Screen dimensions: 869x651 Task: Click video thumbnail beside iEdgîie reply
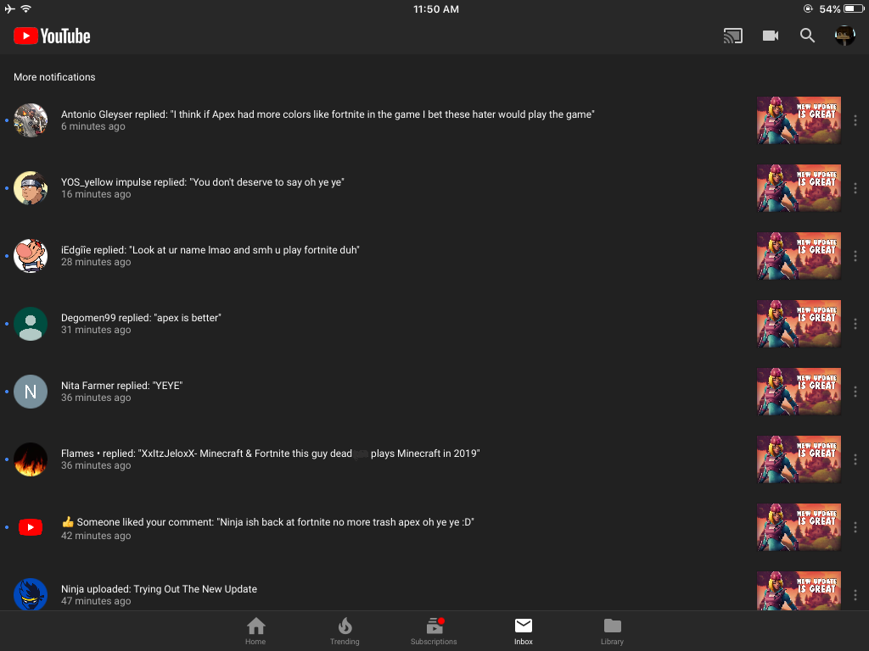click(x=799, y=256)
